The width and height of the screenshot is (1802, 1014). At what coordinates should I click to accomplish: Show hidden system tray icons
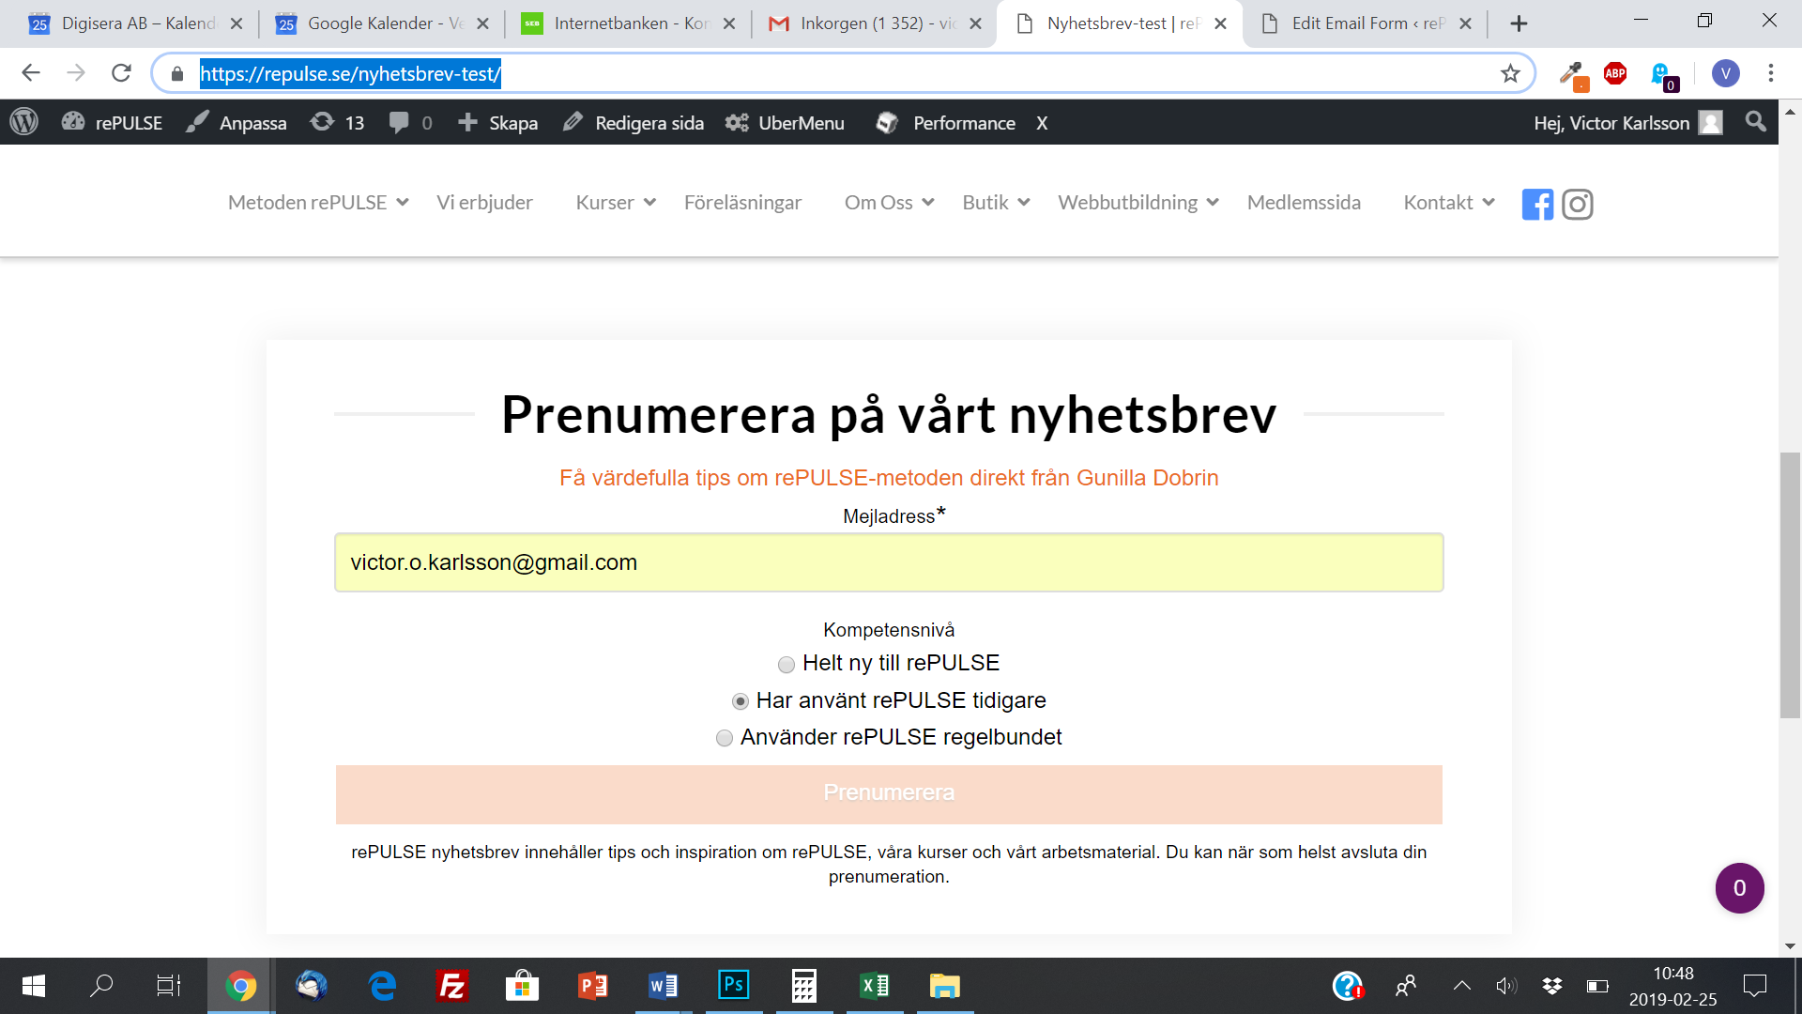[1462, 986]
